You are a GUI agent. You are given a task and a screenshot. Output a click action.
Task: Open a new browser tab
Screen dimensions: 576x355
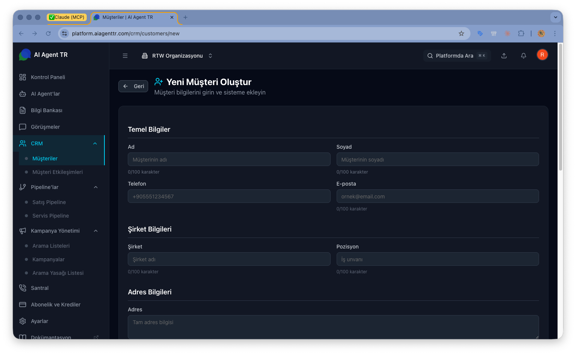pos(185,17)
